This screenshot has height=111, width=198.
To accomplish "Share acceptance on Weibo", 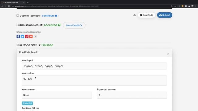I will tap(27, 36).
